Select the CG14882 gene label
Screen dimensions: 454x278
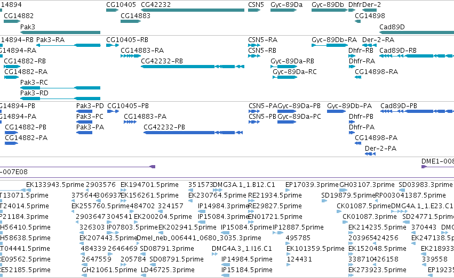pos(19,15)
